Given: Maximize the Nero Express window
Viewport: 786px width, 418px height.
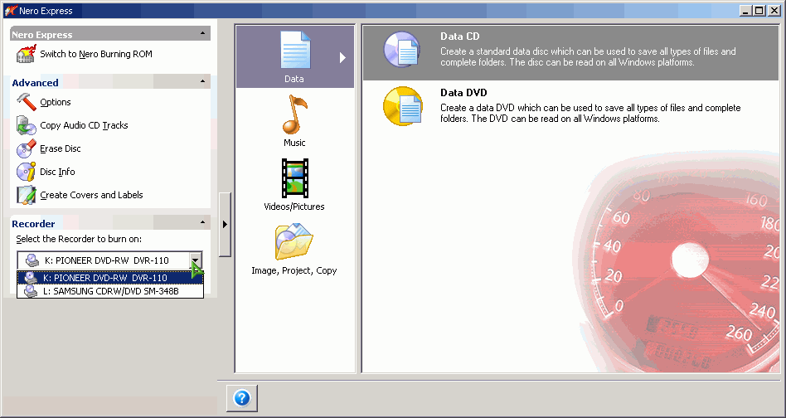Looking at the screenshot, I should 760,11.
